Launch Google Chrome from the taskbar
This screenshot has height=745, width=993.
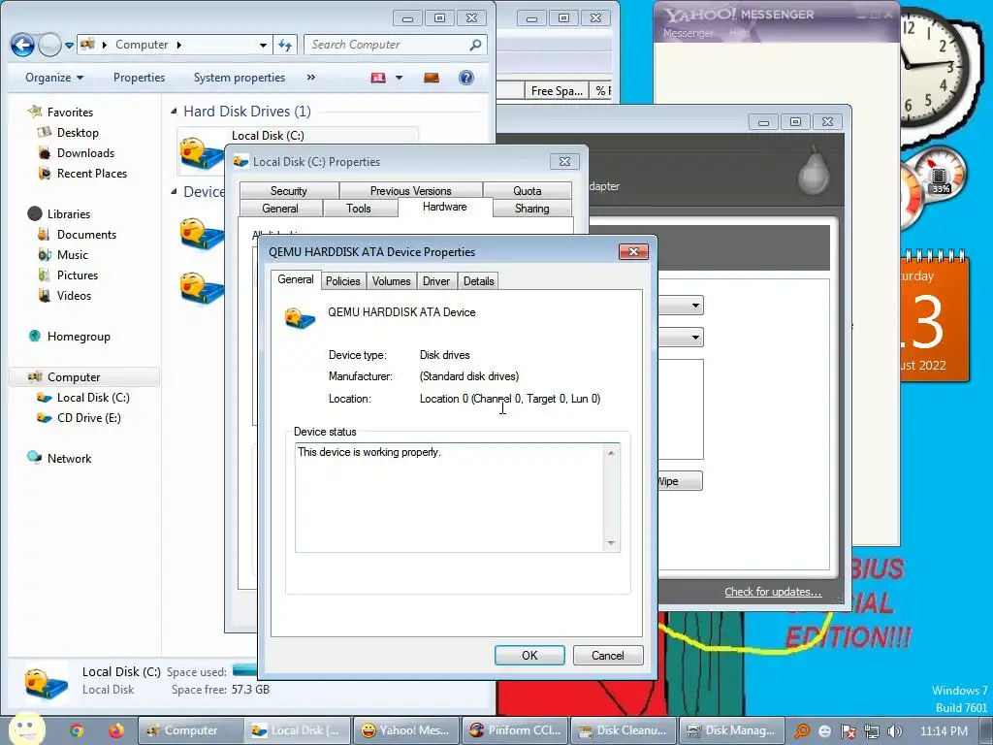[x=77, y=730]
